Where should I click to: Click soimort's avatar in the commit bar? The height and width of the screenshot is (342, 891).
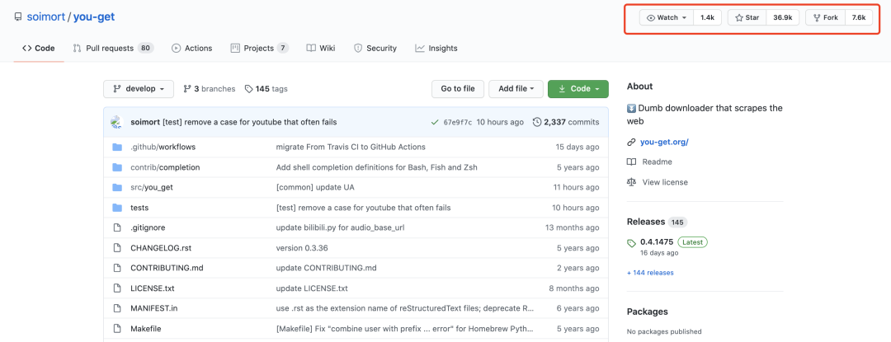point(117,121)
